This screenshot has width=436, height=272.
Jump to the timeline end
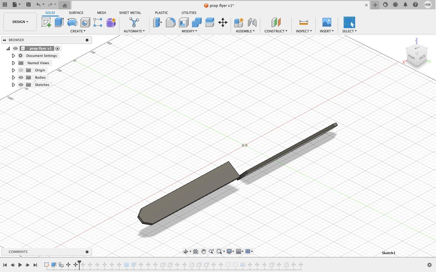tap(35, 265)
